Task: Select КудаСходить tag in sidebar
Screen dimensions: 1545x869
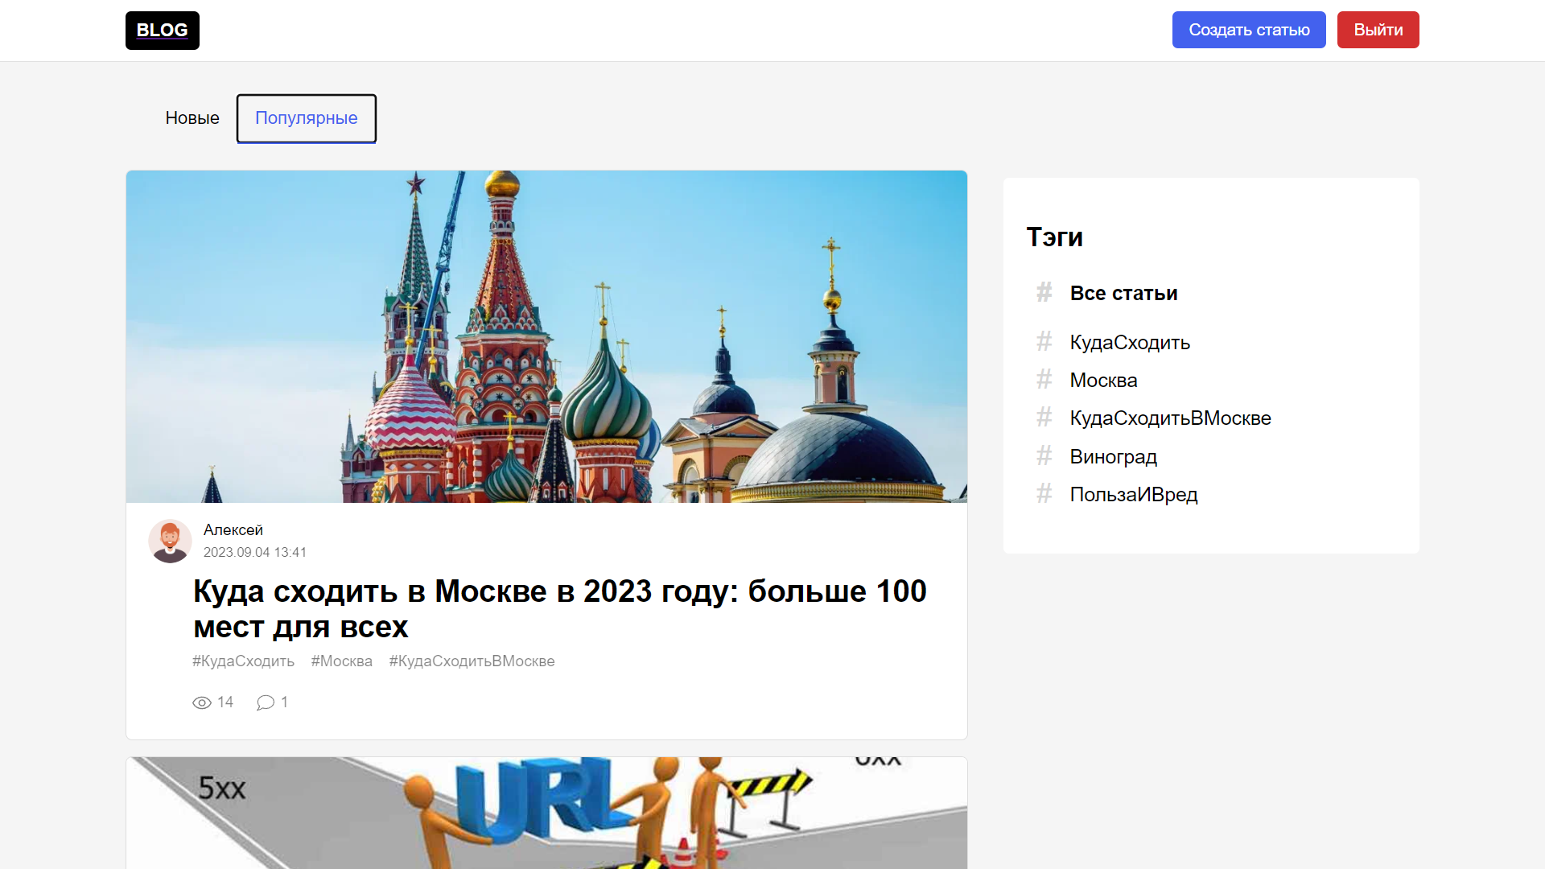Action: pos(1130,343)
